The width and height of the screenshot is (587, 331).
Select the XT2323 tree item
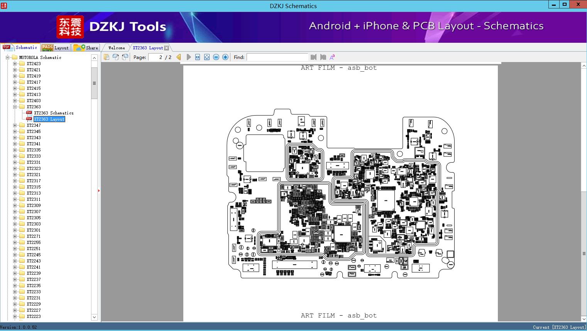pyautogui.click(x=34, y=168)
